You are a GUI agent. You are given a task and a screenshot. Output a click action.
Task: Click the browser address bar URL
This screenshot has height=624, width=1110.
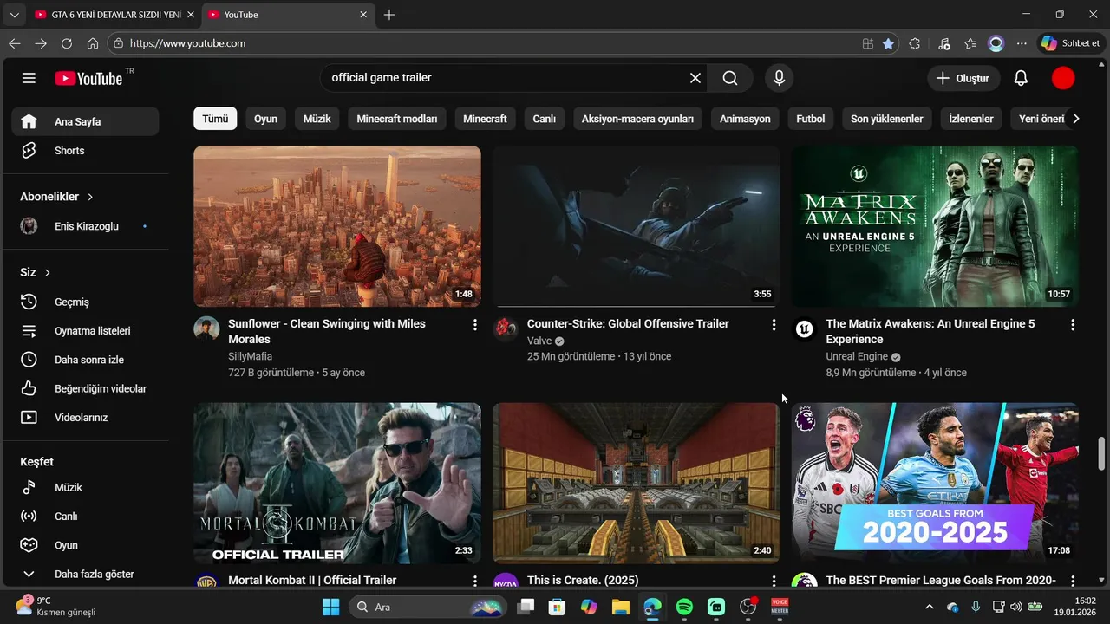pos(187,43)
